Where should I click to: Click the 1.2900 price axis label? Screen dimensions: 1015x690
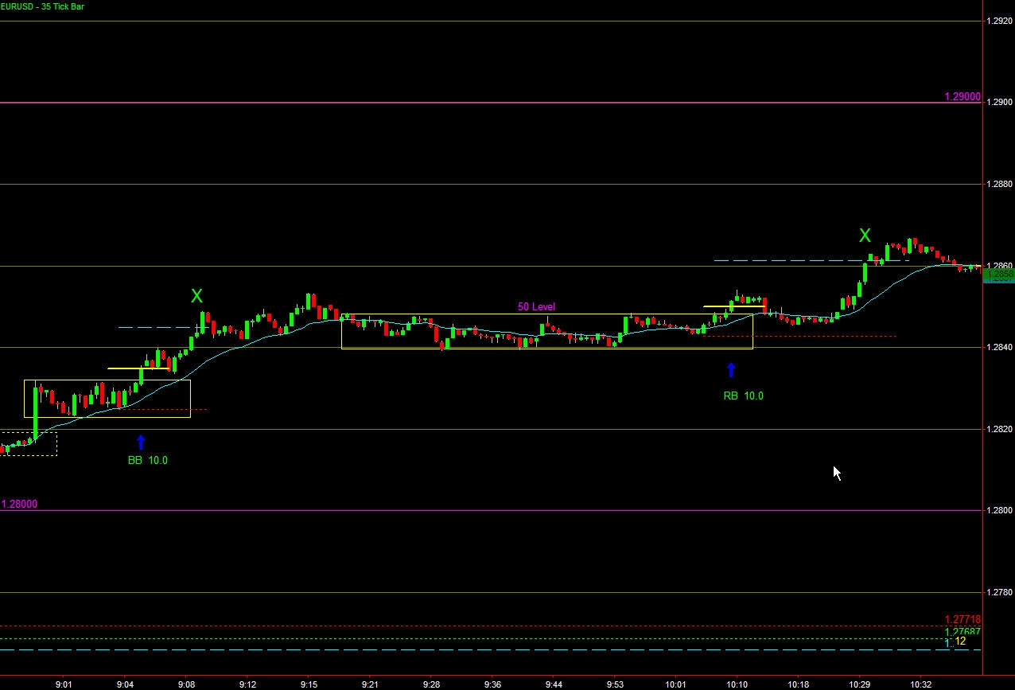(999, 103)
